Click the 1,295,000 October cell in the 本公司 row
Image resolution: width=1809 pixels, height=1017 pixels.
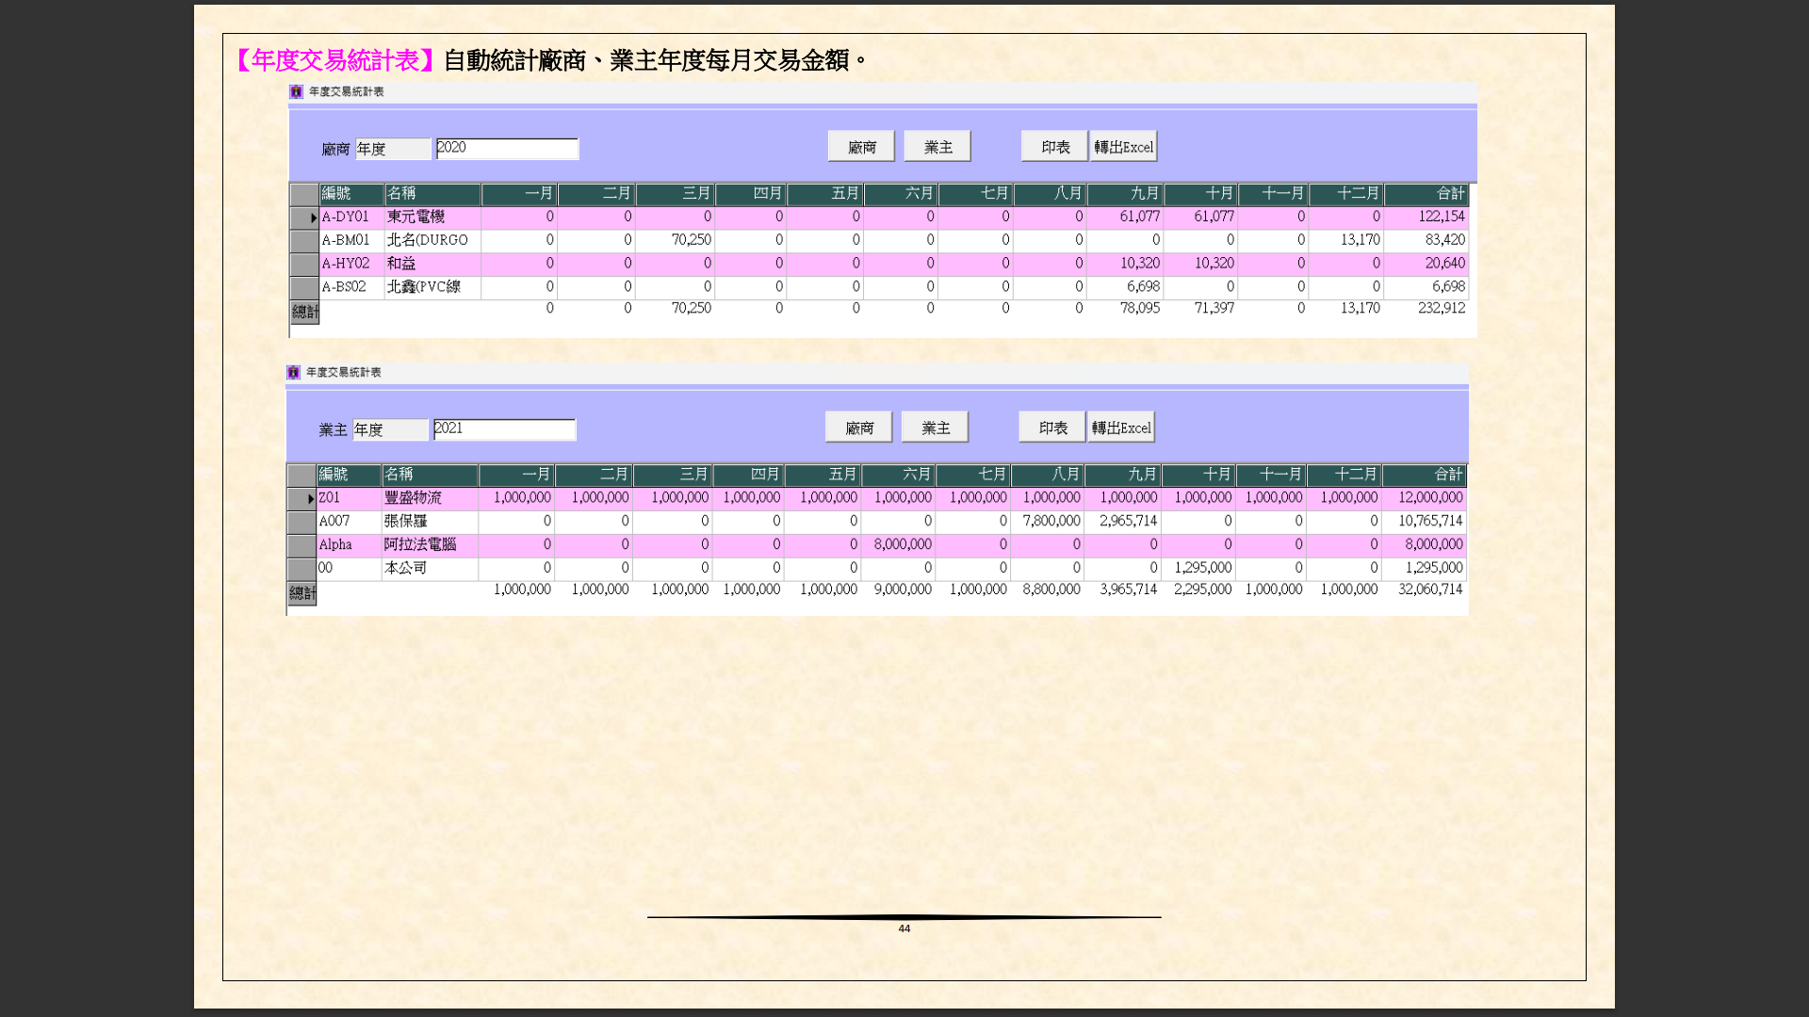1198,569
